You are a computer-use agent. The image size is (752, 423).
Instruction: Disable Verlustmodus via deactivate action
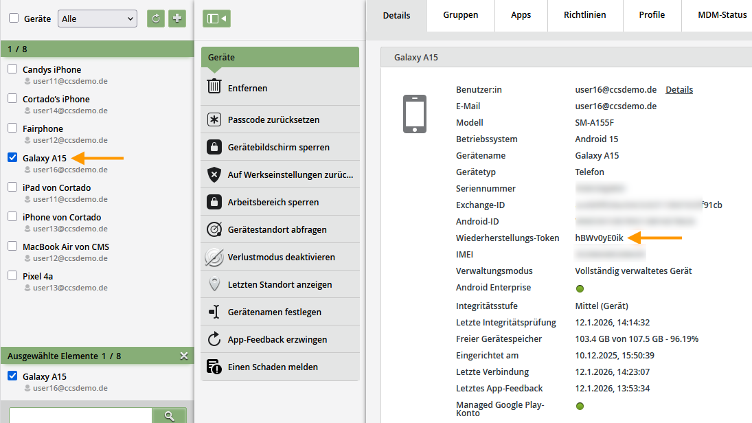(271, 256)
